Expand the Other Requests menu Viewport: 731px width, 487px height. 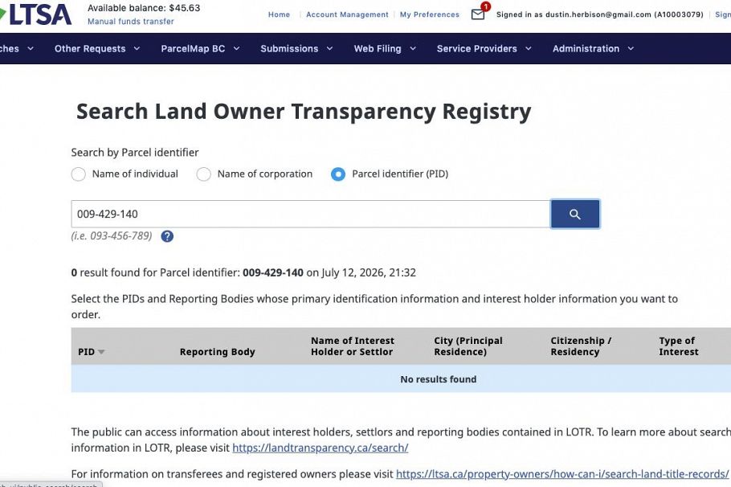point(97,48)
